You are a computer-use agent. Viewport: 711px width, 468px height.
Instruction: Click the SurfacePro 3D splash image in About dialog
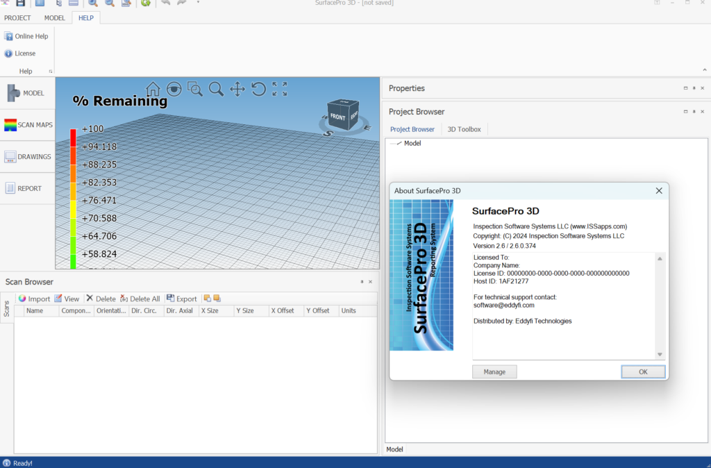tap(421, 275)
